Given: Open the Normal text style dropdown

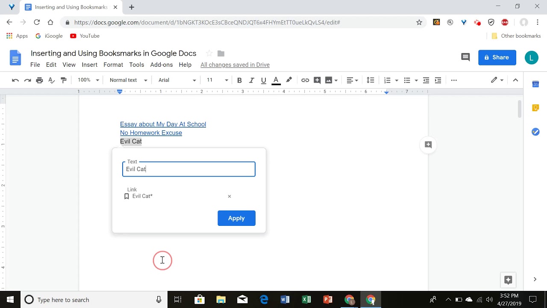Looking at the screenshot, I should click(x=128, y=80).
